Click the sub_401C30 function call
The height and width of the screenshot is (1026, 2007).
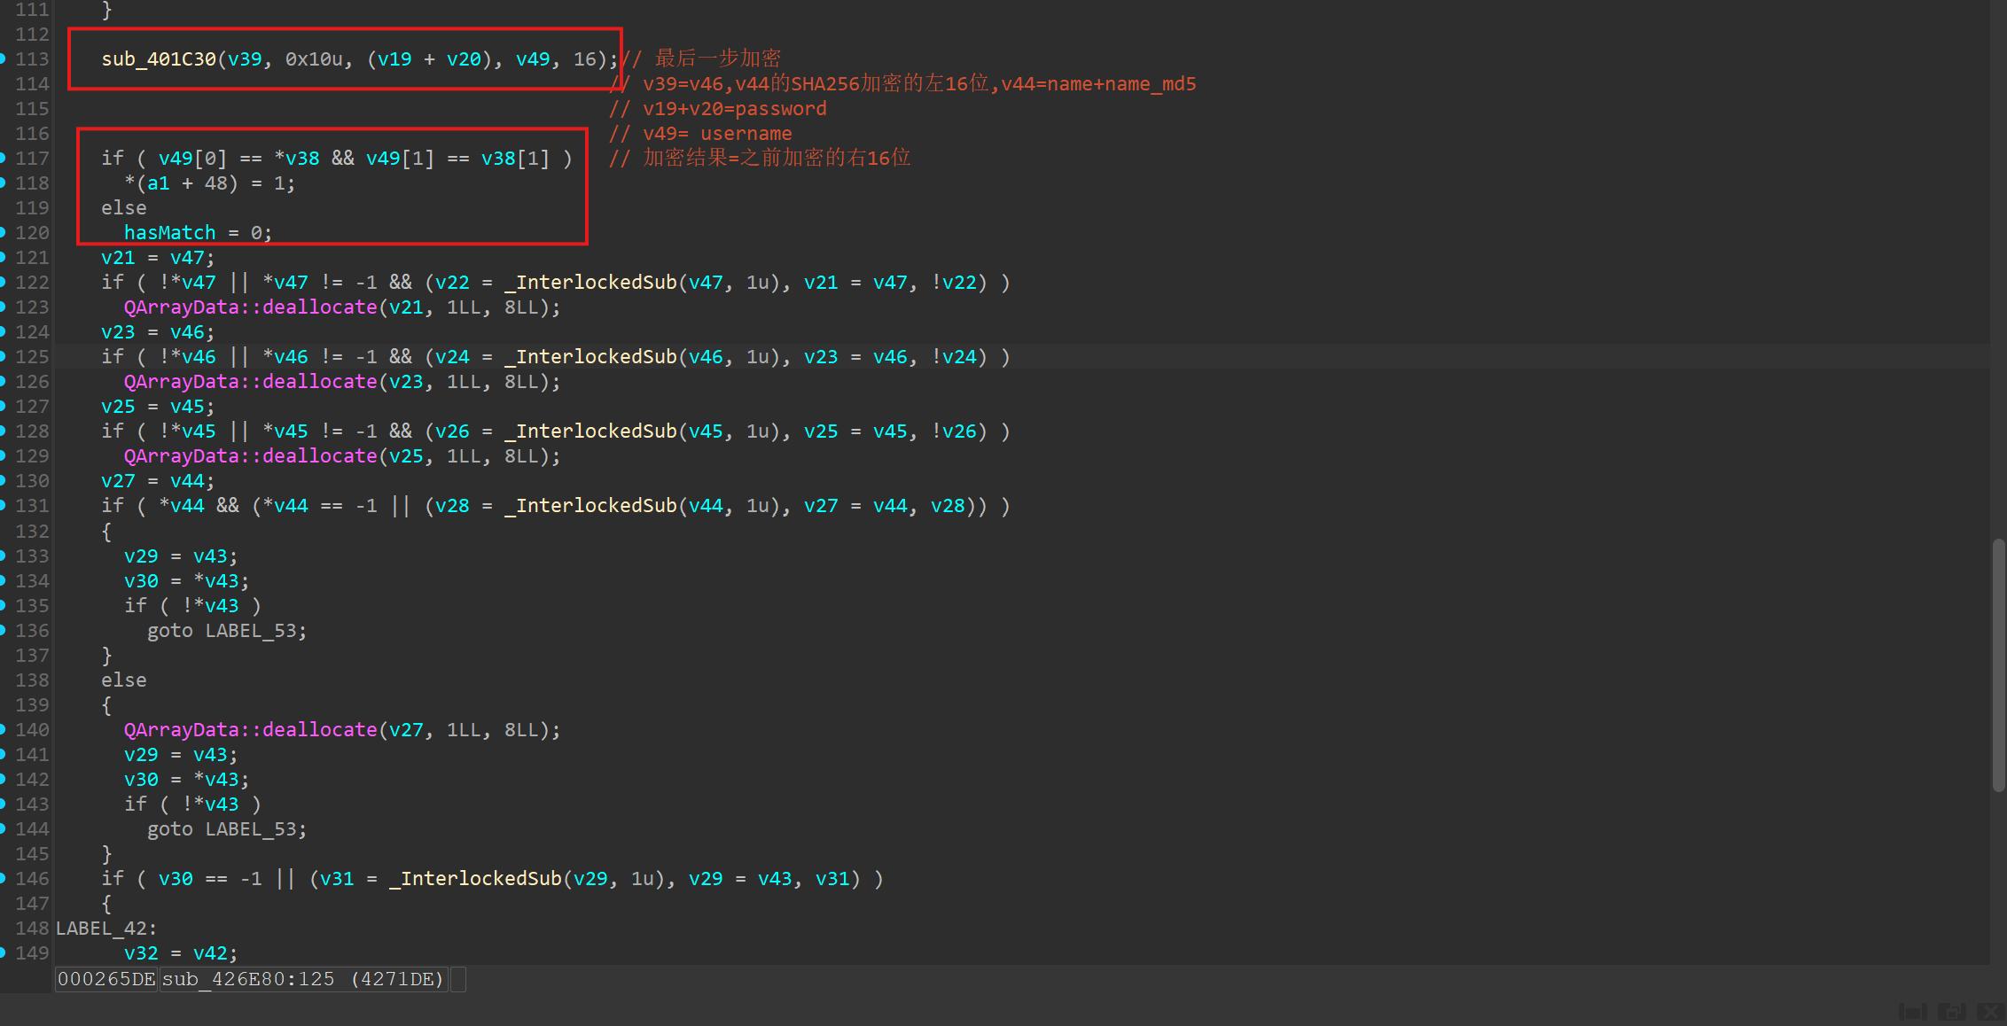point(159,58)
